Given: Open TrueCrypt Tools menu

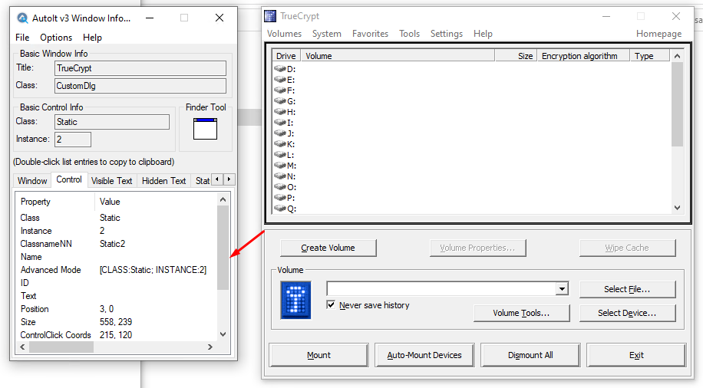Looking at the screenshot, I should click(x=409, y=34).
